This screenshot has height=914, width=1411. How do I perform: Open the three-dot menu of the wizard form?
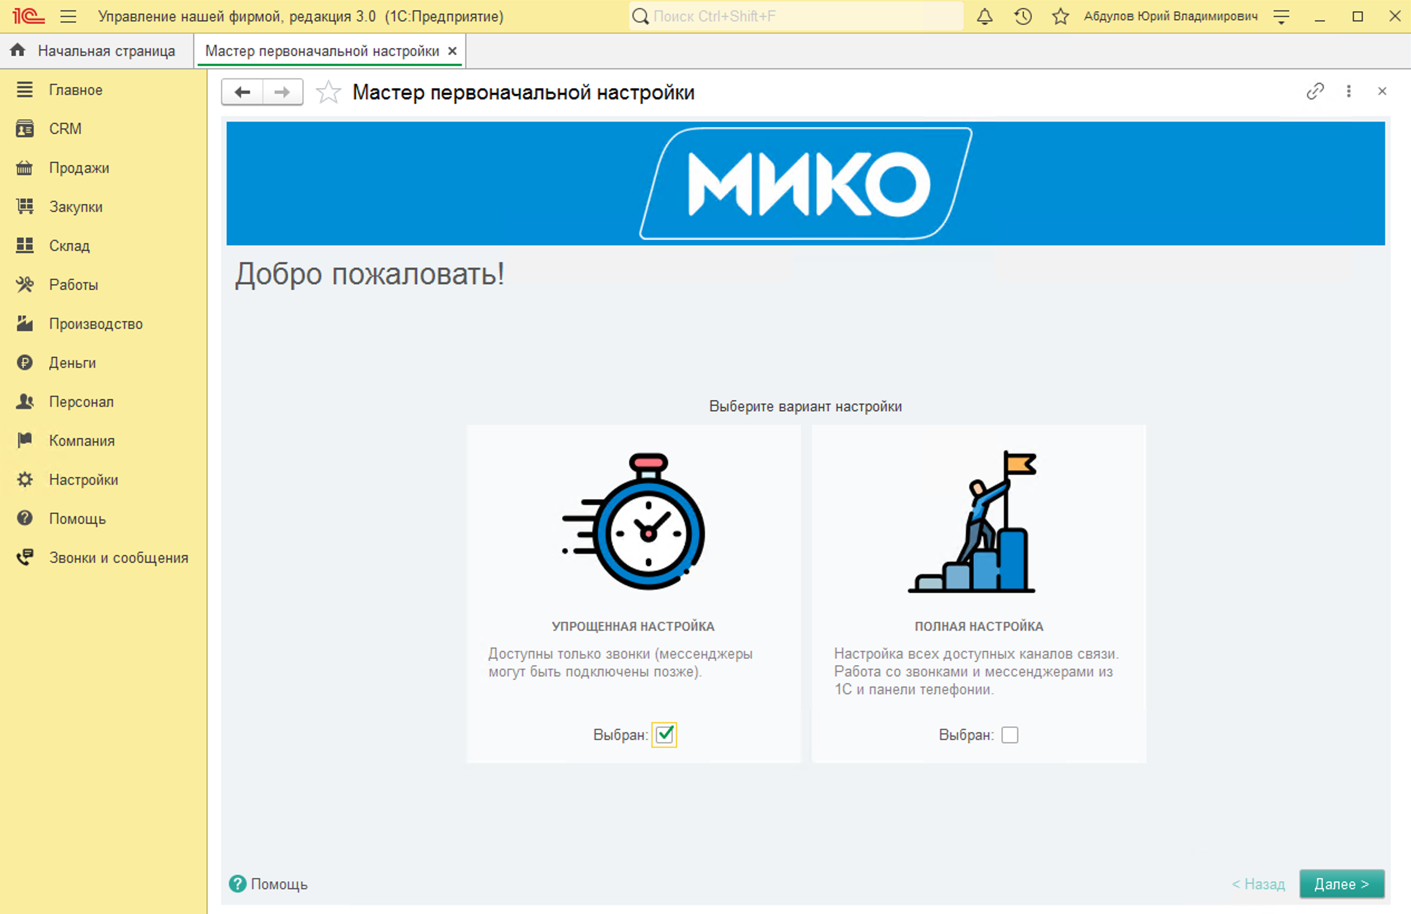coord(1349,92)
